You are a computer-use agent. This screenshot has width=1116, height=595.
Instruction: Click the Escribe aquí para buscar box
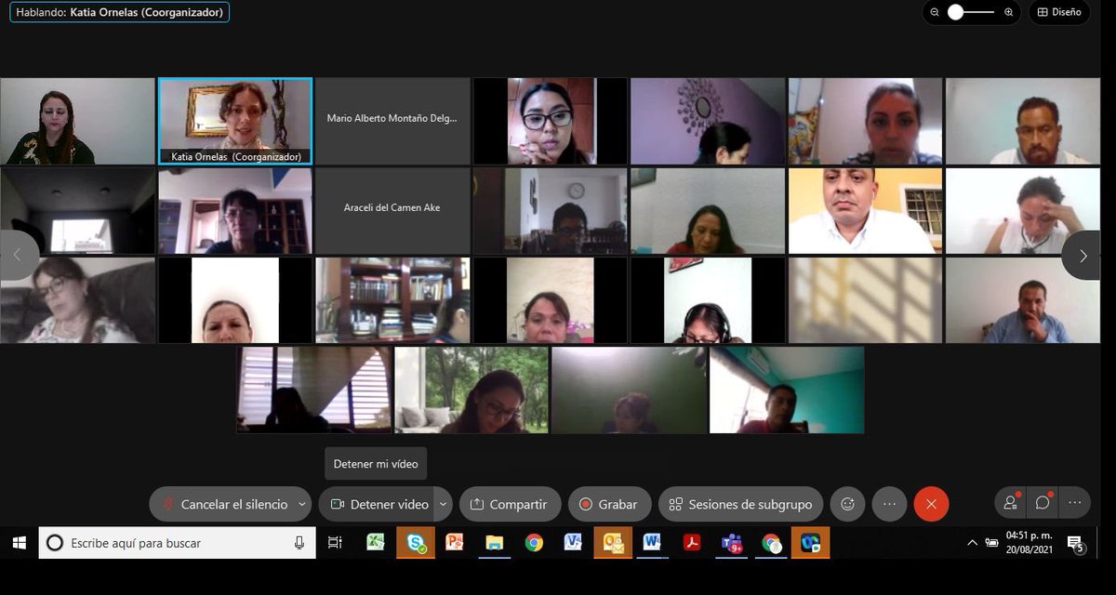click(177, 543)
